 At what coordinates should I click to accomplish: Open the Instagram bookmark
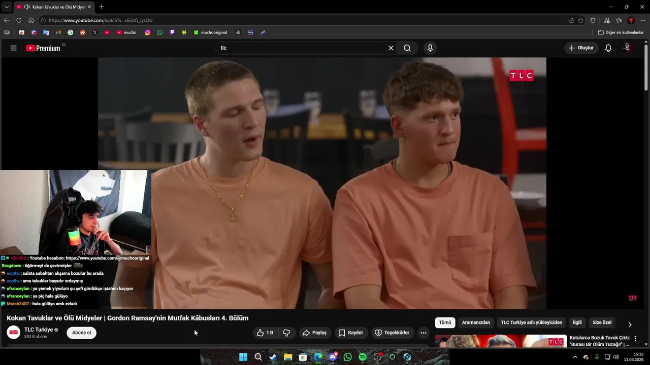pyautogui.click(x=148, y=32)
